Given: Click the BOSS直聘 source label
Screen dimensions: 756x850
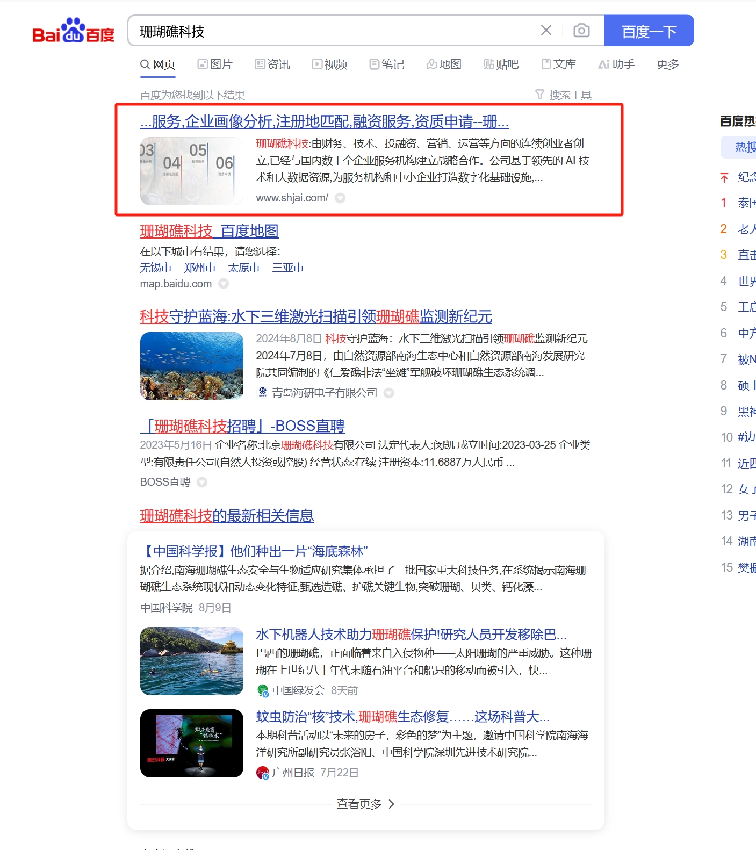Looking at the screenshot, I should pos(165,482).
